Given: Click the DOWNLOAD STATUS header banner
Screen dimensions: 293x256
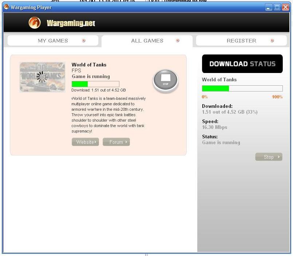Looking at the screenshot, I should tap(242, 64).
